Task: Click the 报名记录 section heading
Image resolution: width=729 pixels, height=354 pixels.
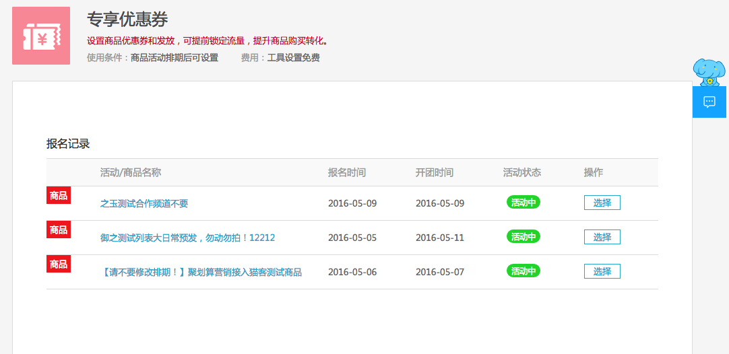Action: [x=68, y=144]
